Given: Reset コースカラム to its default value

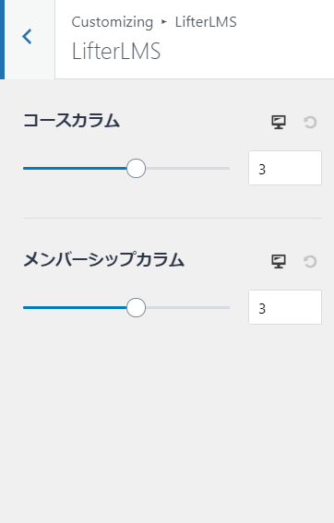Looking at the screenshot, I should (x=310, y=122).
